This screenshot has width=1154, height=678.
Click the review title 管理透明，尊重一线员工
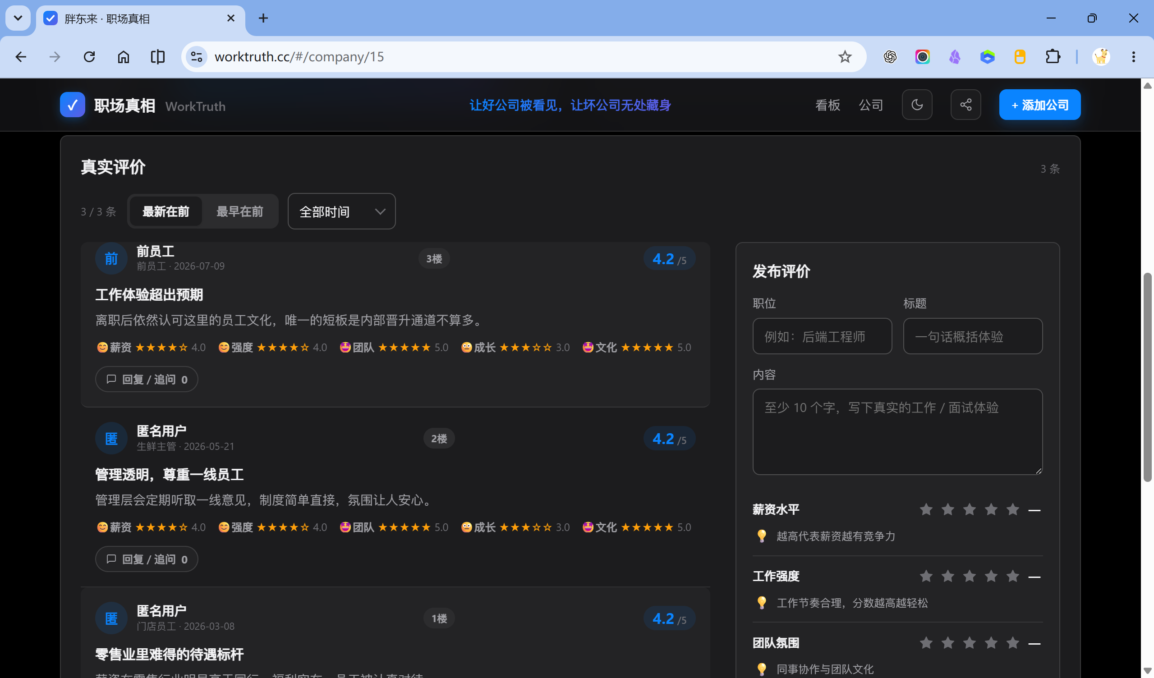170,475
